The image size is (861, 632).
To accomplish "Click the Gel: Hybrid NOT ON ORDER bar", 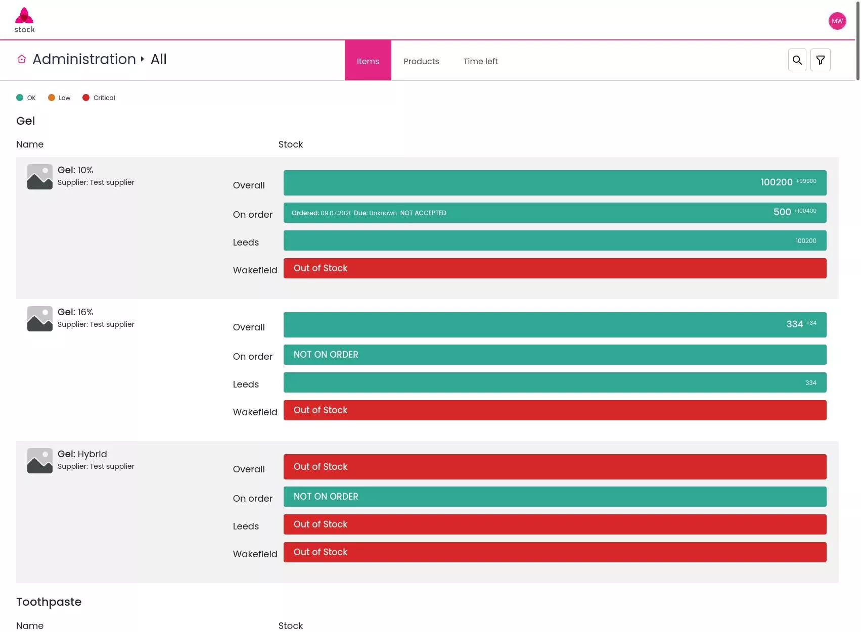I will (x=555, y=497).
